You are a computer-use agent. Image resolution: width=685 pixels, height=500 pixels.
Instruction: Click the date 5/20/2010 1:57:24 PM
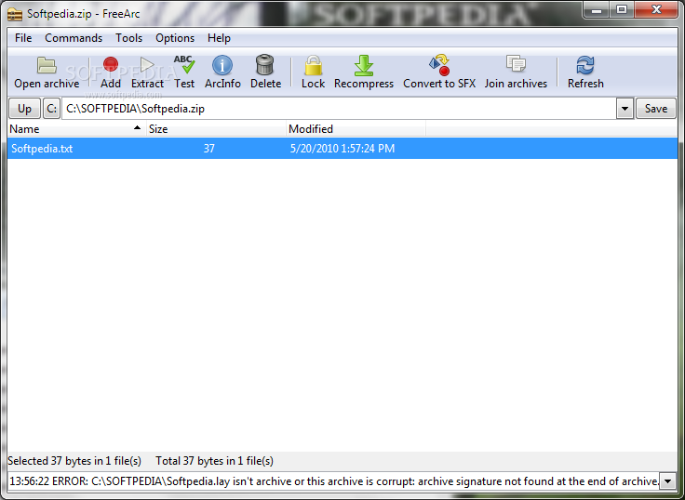[342, 149]
